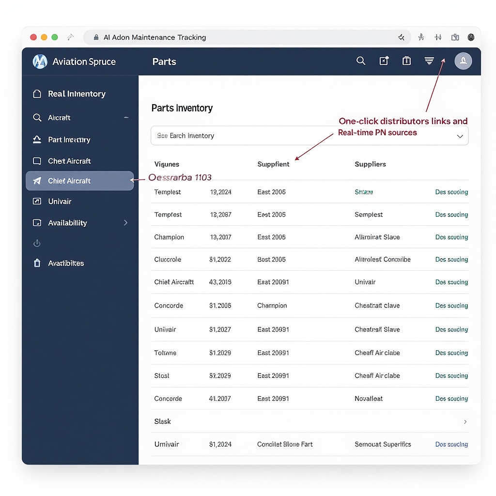Open the edit note icon in header

pyautogui.click(x=384, y=61)
